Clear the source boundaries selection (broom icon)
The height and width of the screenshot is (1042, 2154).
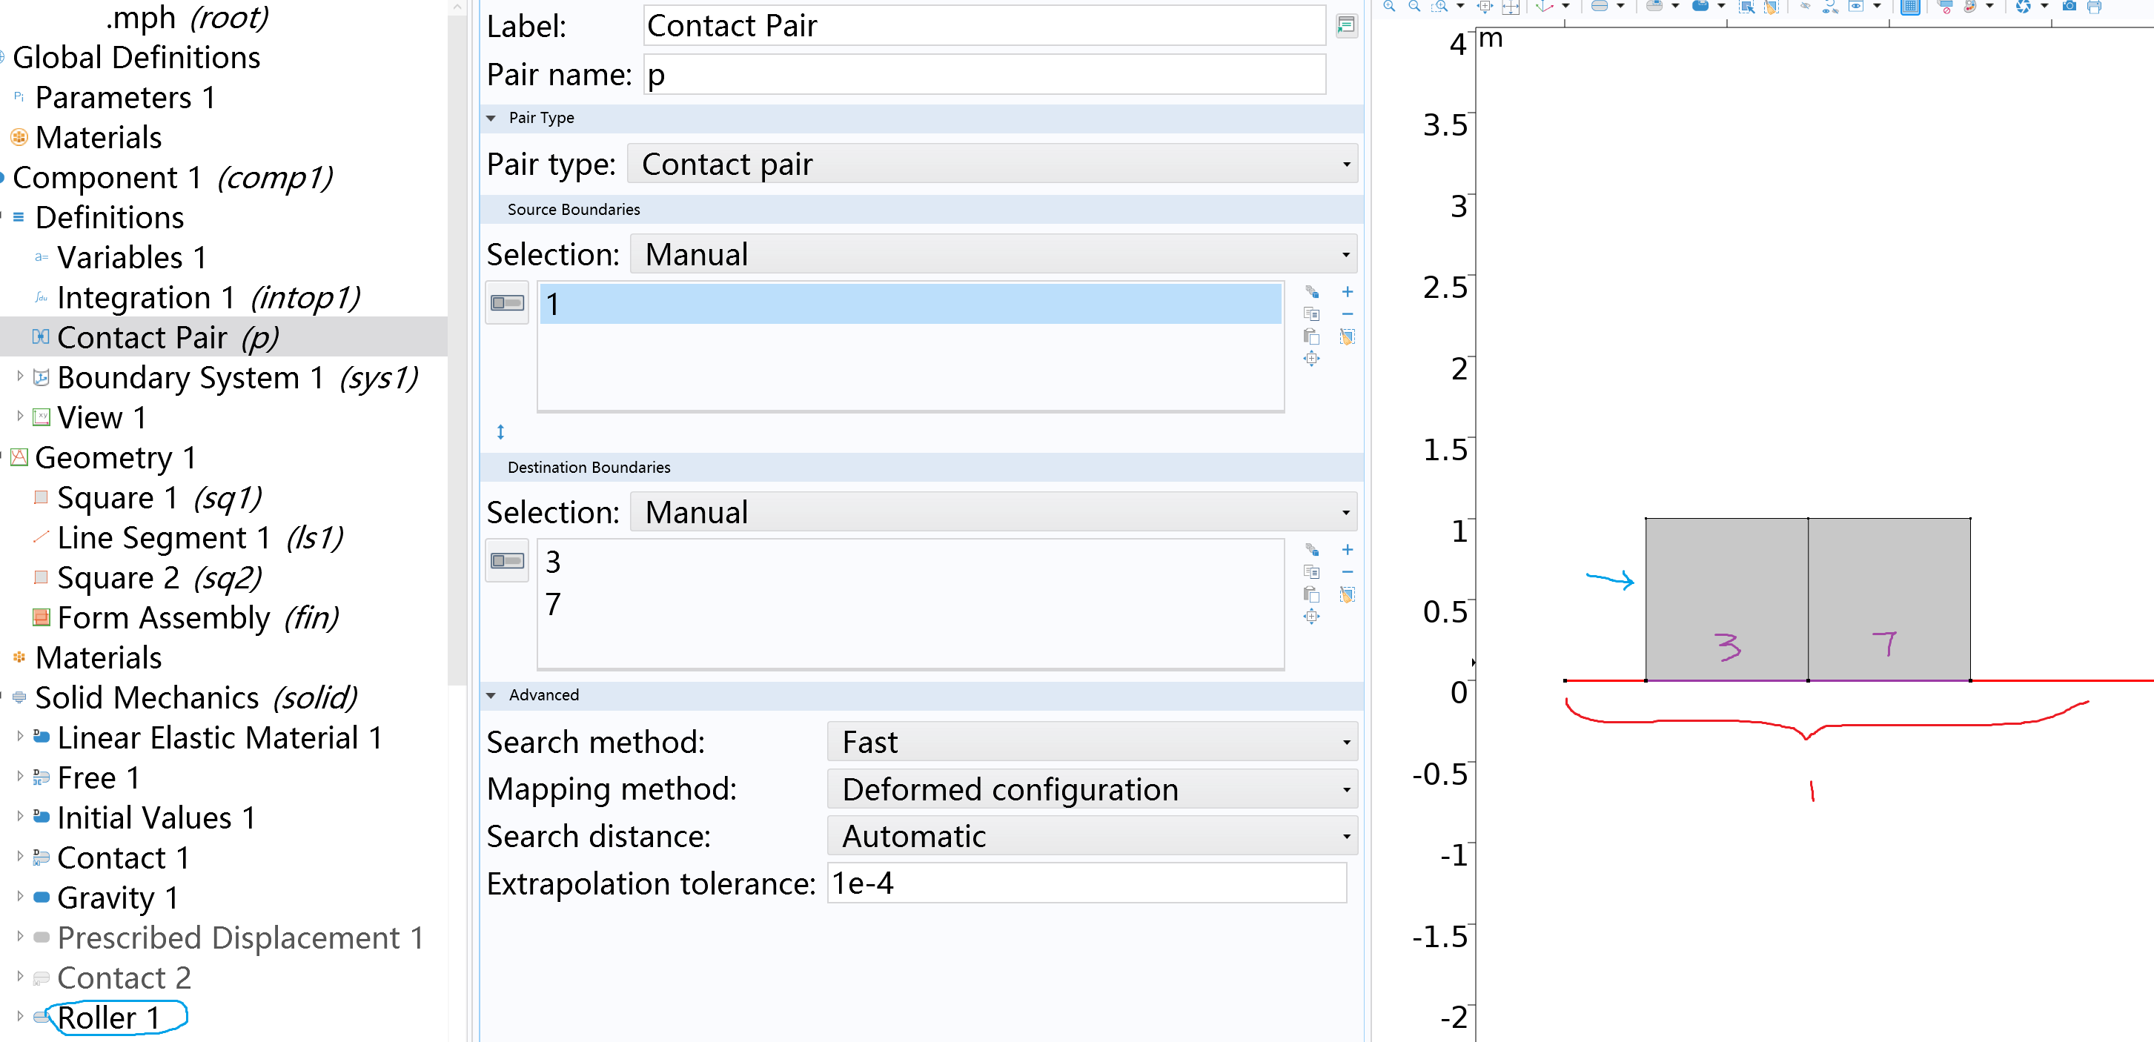point(1347,337)
